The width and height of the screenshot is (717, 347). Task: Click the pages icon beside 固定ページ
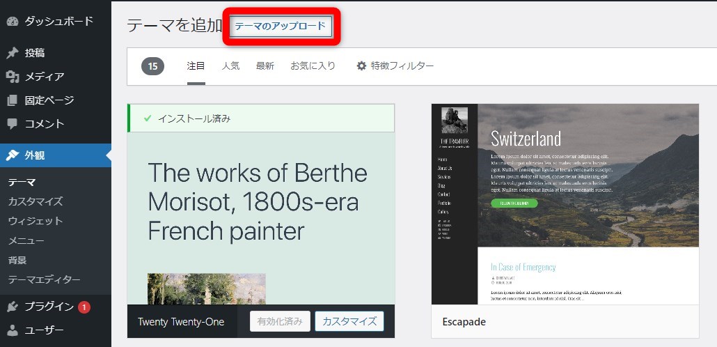click(13, 100)
